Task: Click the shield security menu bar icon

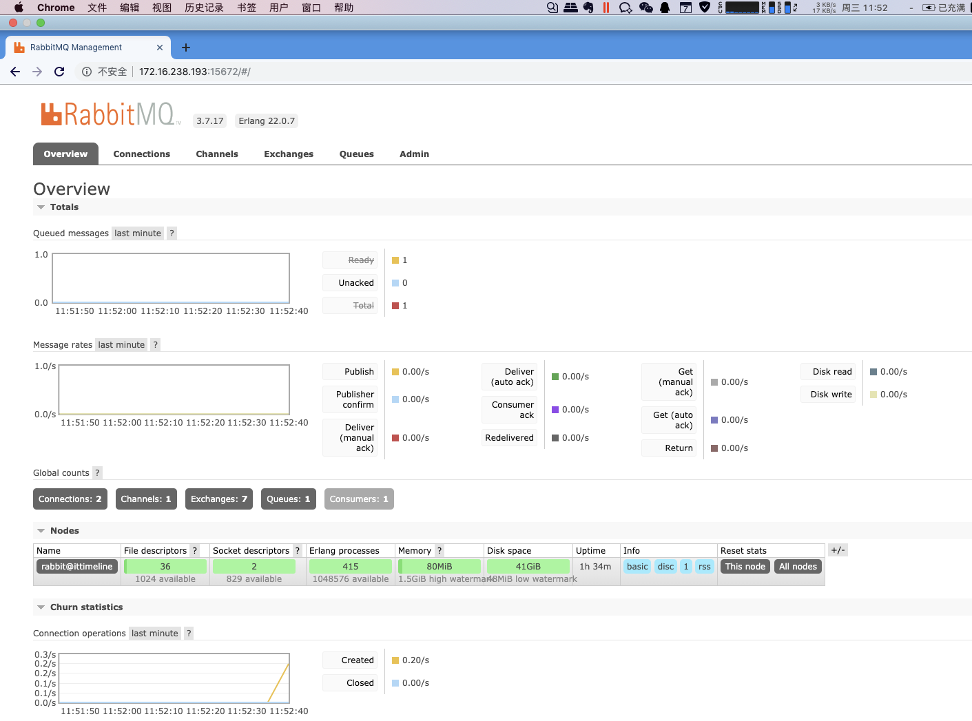Action: click(x=705, y=8)
